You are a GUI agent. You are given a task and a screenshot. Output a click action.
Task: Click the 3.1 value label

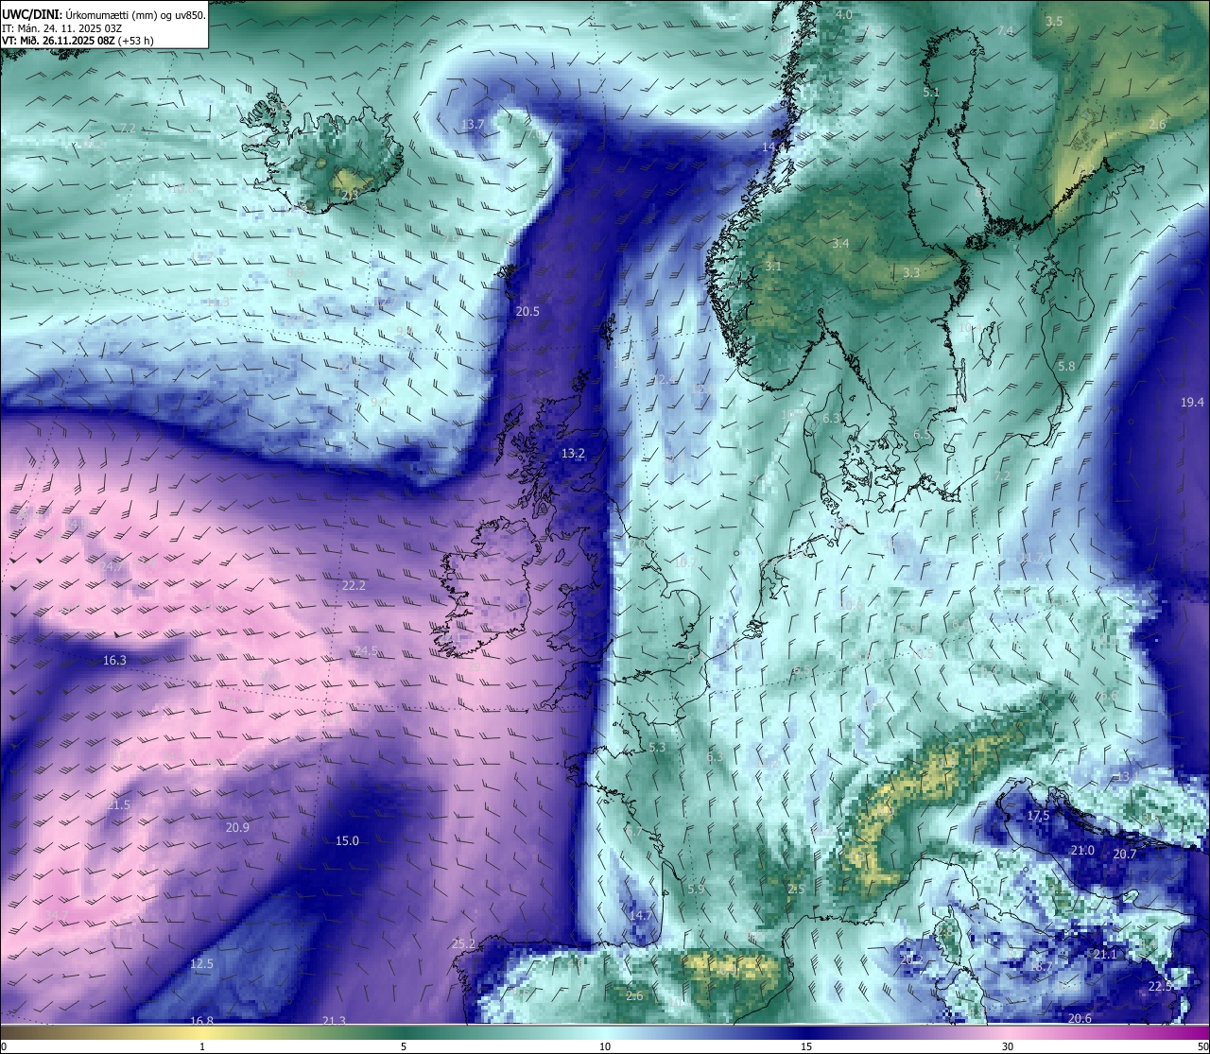click(773, 267)
